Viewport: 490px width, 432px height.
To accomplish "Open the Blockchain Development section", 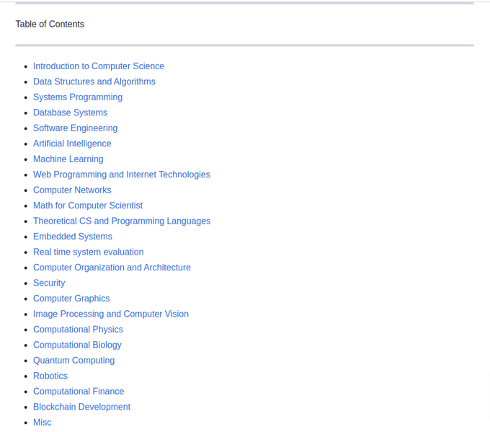I will pos(81,407).
